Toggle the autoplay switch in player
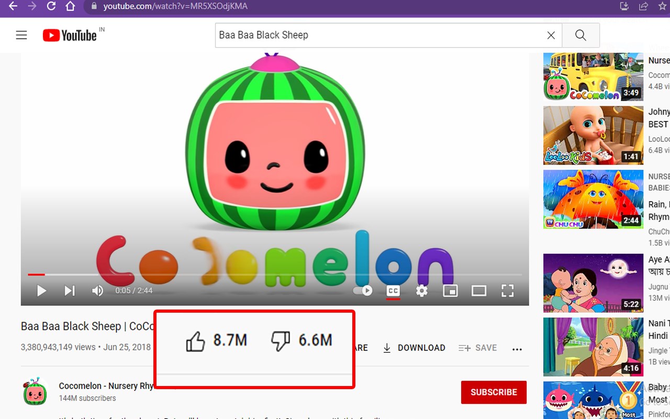 pos(362,290)
